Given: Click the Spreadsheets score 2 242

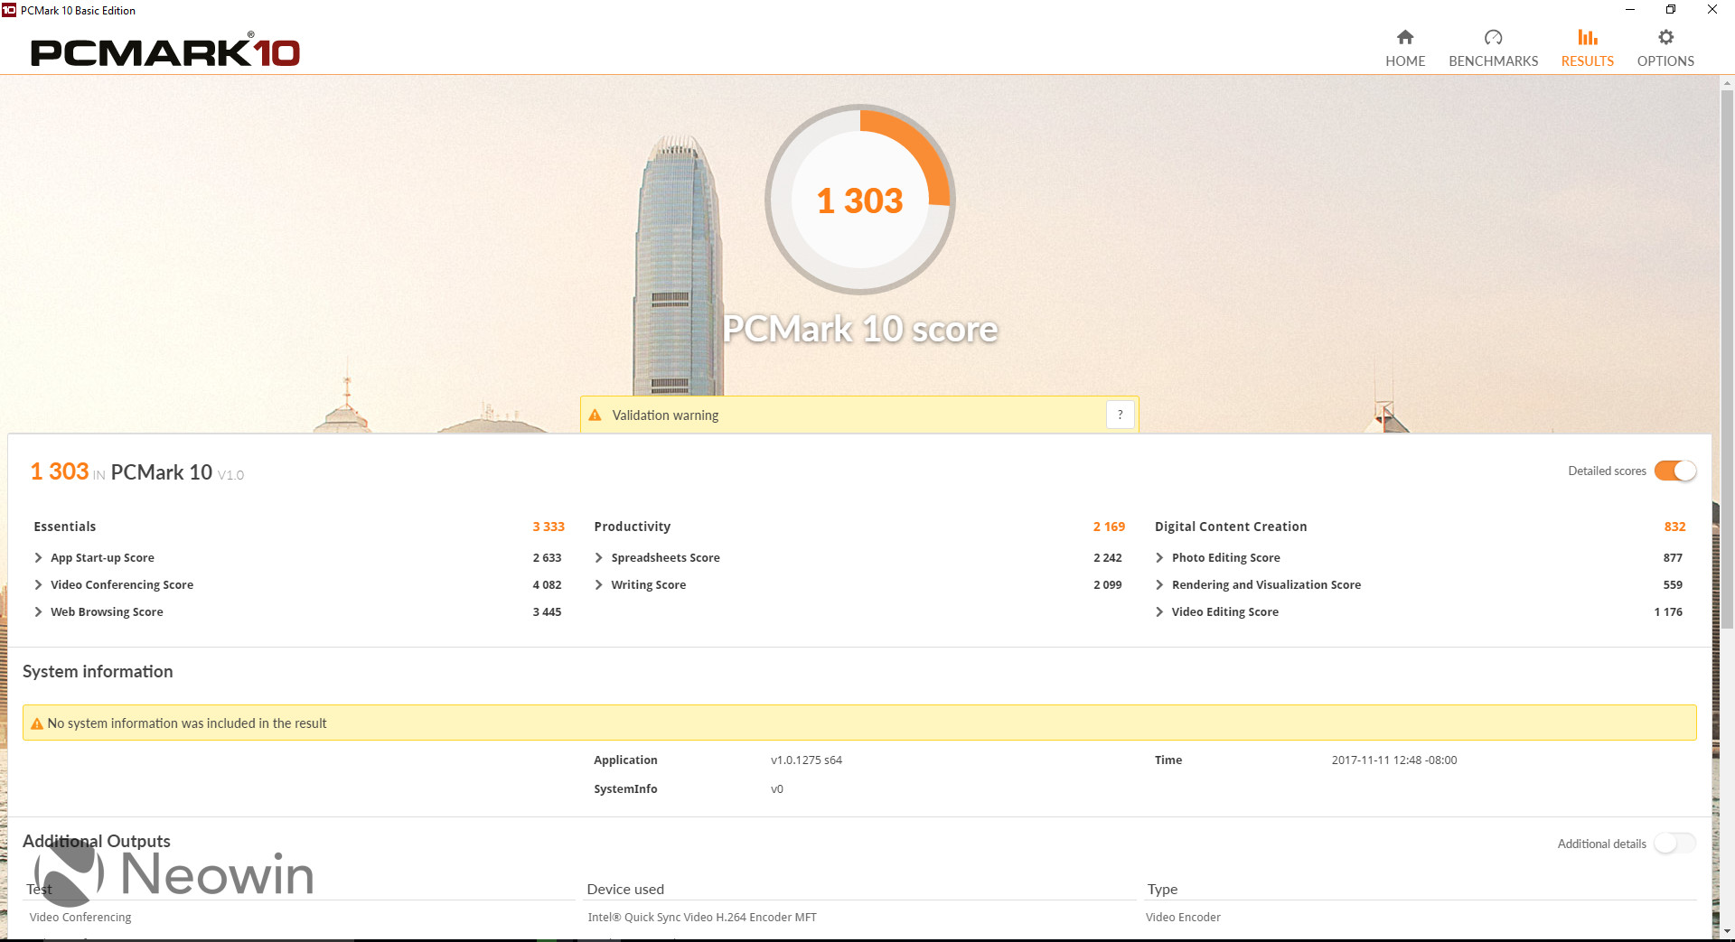Looking at the screenshot, I should (x=1107, y=558).
